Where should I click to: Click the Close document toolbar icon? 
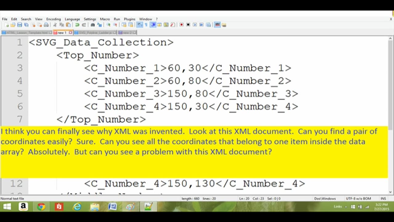click(33, 25)
